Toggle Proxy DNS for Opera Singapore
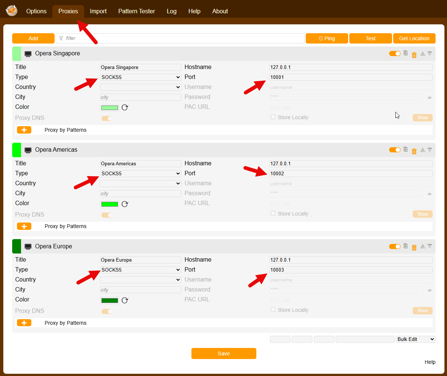Image resolution: width=447 pixels, height=376 pixels. [107, 118]
